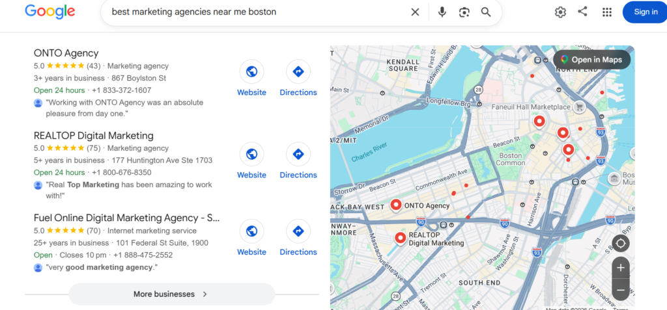Click chevron arrow beside More businesses

pos(205,294)
